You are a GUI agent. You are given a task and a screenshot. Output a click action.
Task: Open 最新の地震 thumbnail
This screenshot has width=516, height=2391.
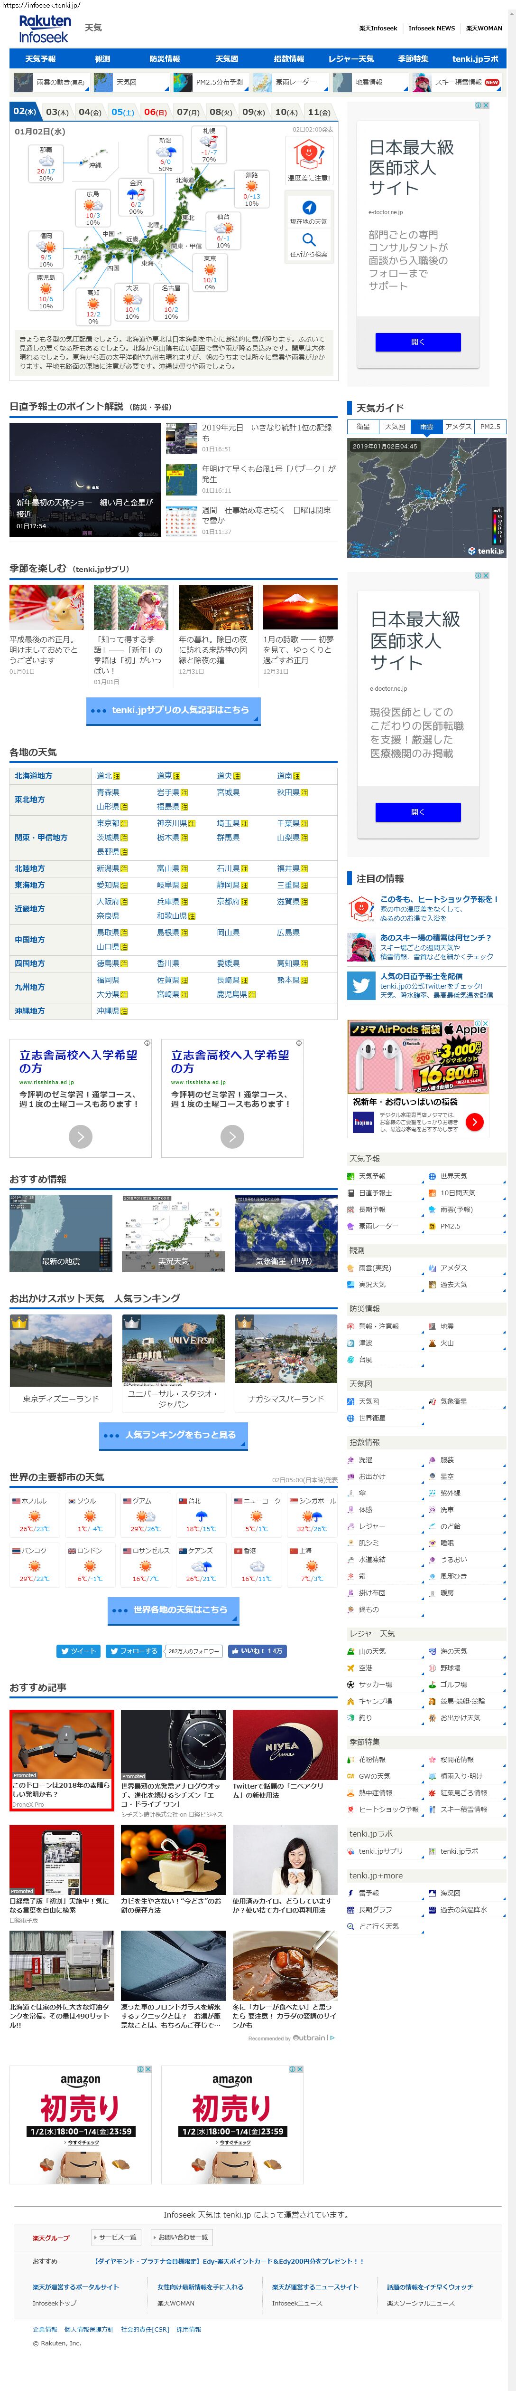tap(61, 1233)
